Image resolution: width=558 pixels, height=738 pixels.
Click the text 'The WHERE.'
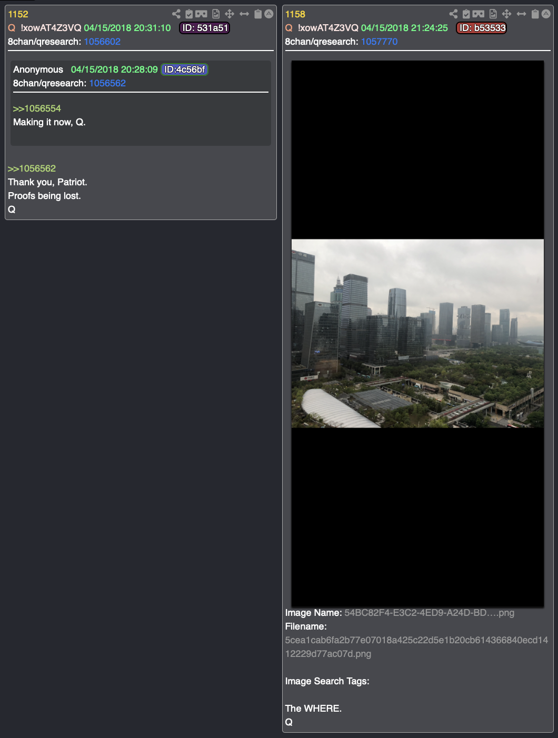click(x=313, y=709)
